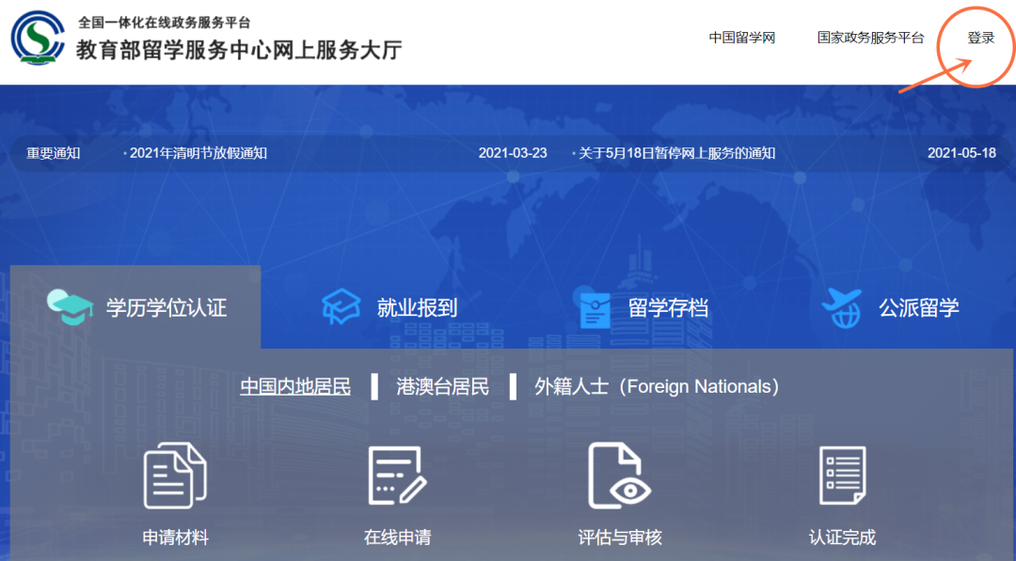Click the 评估与审核 eye document icon
1016x561 pixels.
click(619, 476)
